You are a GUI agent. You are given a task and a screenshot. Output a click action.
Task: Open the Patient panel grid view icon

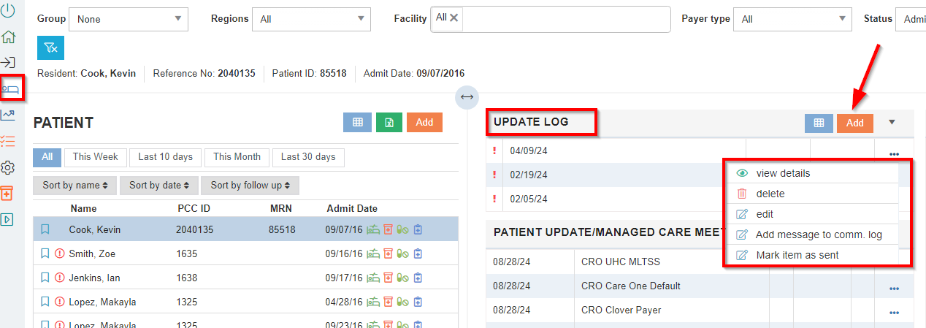point(357,122)
